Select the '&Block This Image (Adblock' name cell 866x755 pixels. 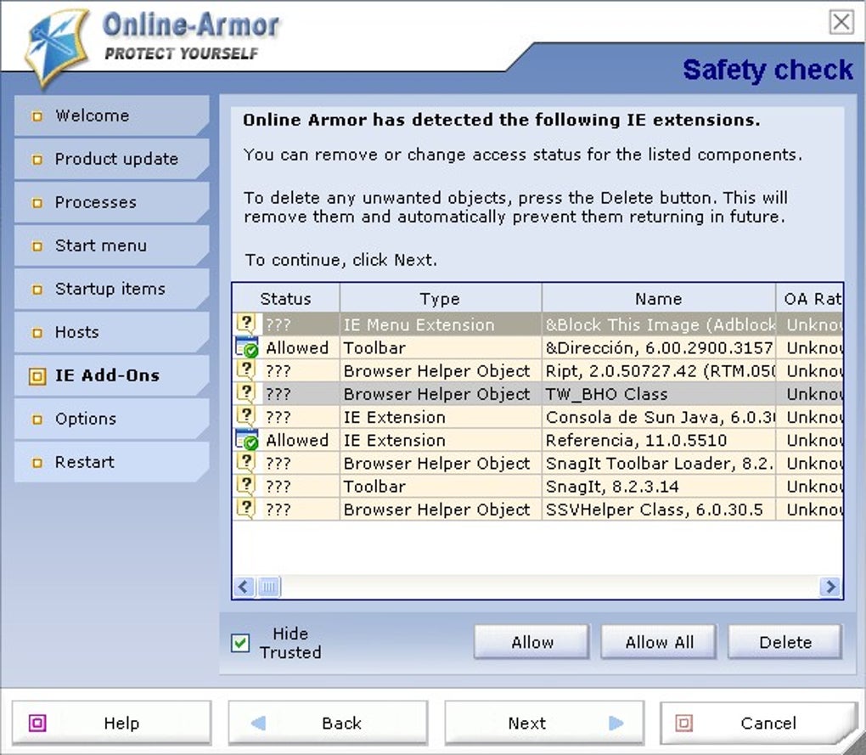click(x=659, y=324)
